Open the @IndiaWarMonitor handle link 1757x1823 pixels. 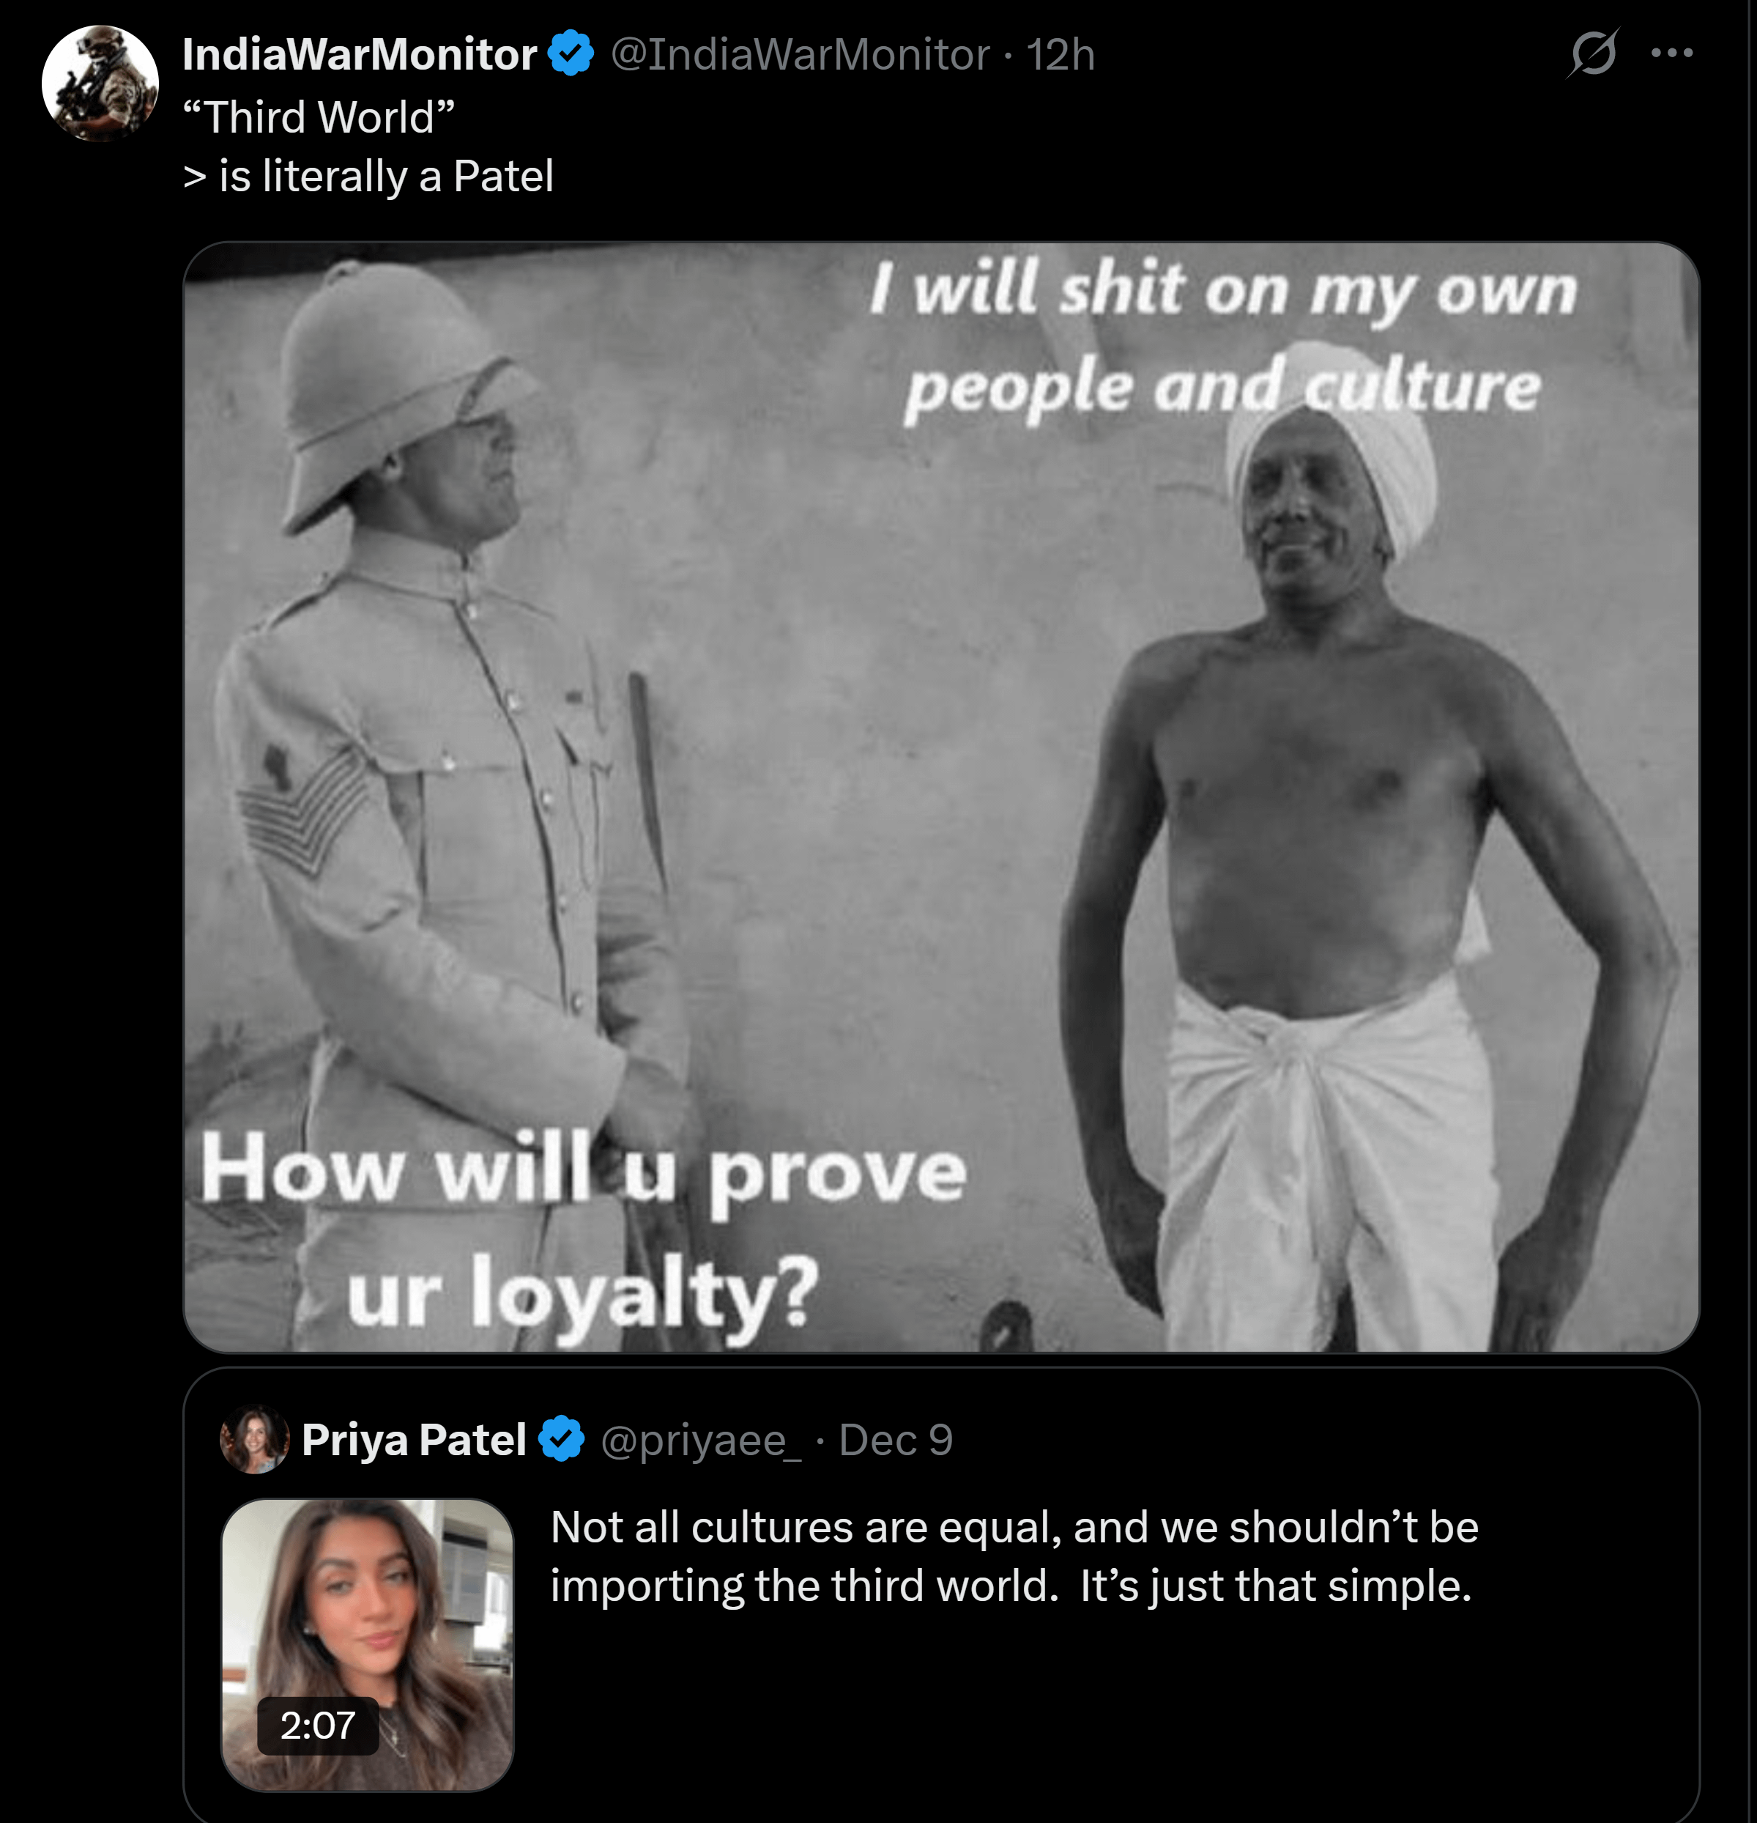(800, 54)
